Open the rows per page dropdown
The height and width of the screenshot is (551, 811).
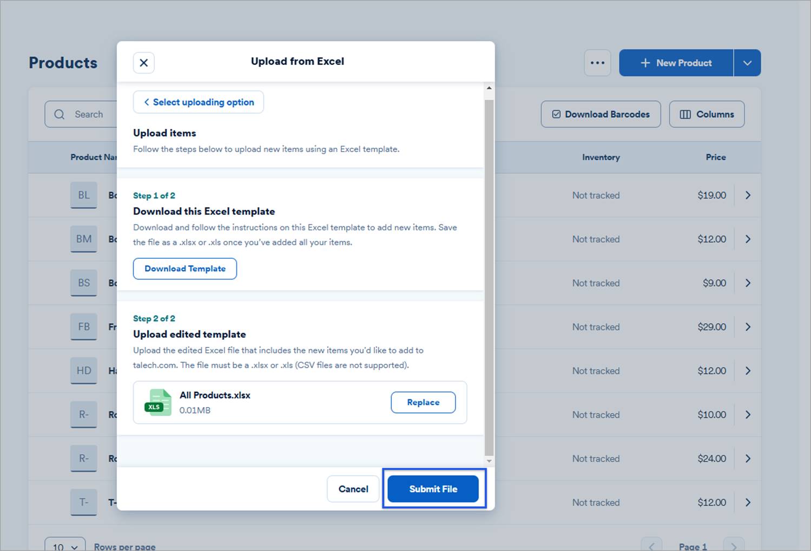64,546
